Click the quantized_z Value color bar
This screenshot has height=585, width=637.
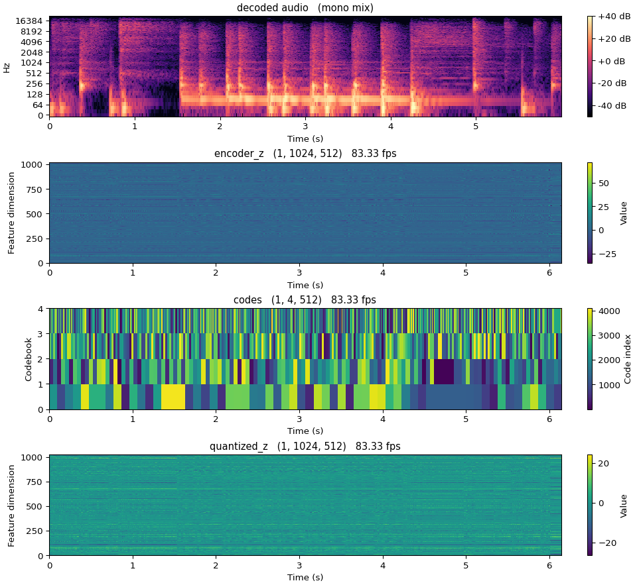tap(590, 505)
